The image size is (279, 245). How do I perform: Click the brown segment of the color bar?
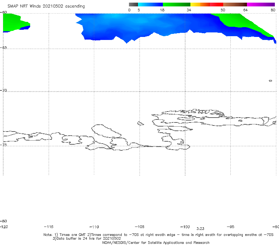click(235, 5)
